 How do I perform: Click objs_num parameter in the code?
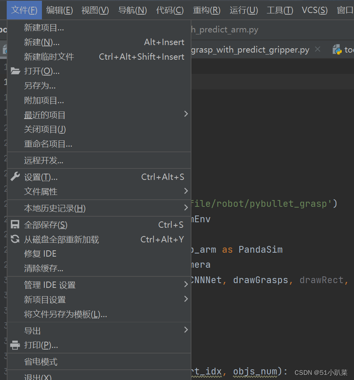(x=255, y=371)
